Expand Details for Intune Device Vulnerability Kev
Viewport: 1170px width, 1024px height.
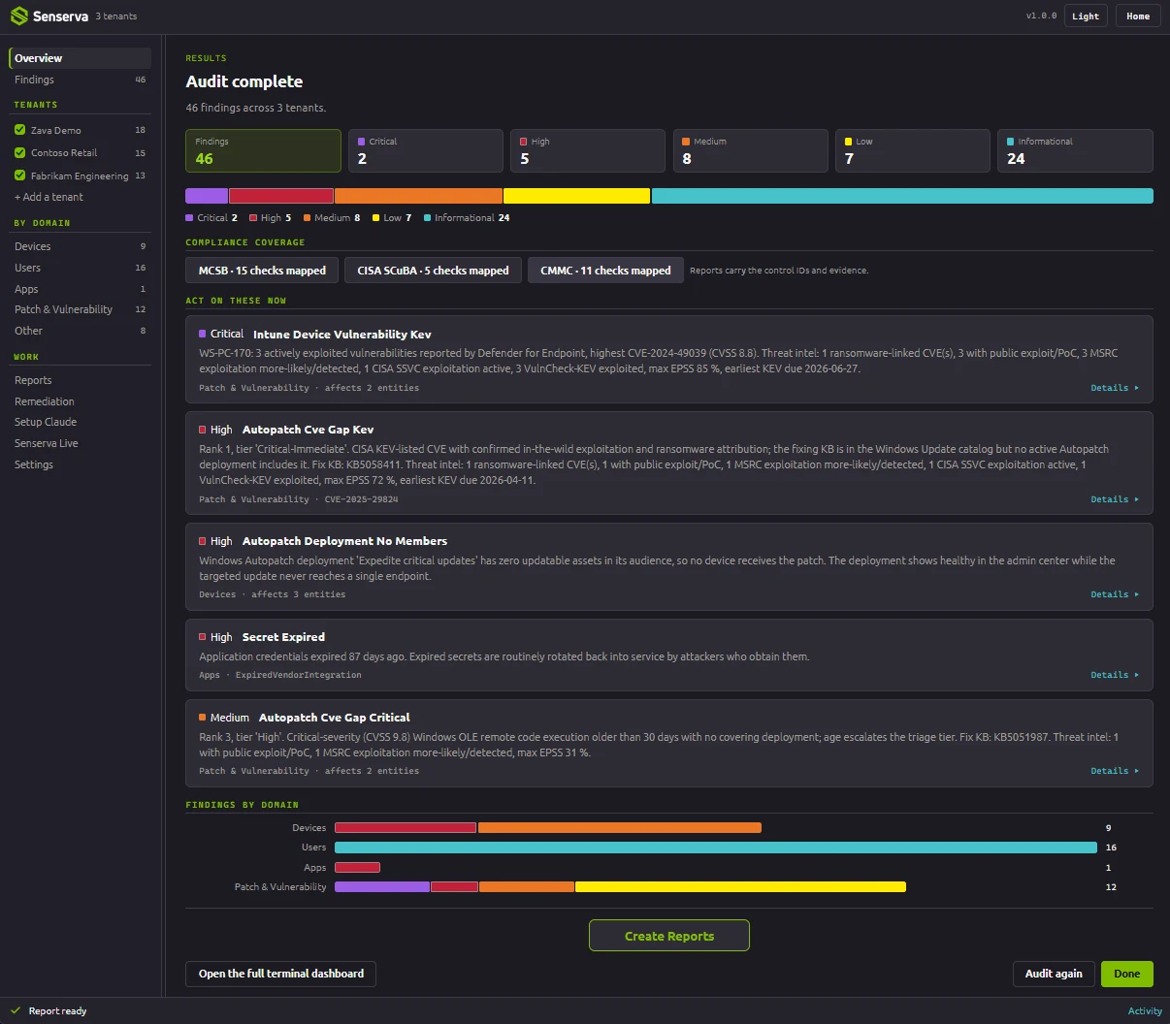(x=1115, y=388)
